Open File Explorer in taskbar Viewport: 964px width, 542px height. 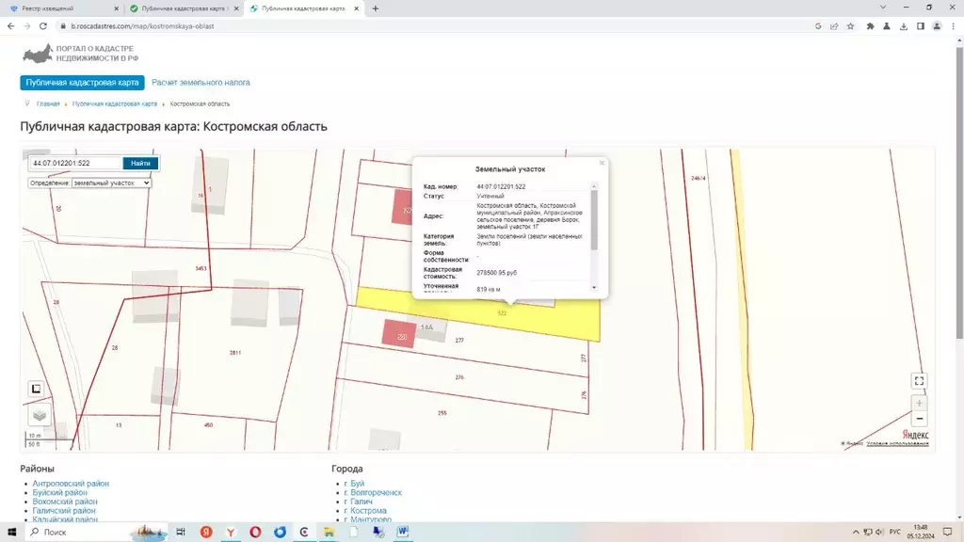click(329, 533)
